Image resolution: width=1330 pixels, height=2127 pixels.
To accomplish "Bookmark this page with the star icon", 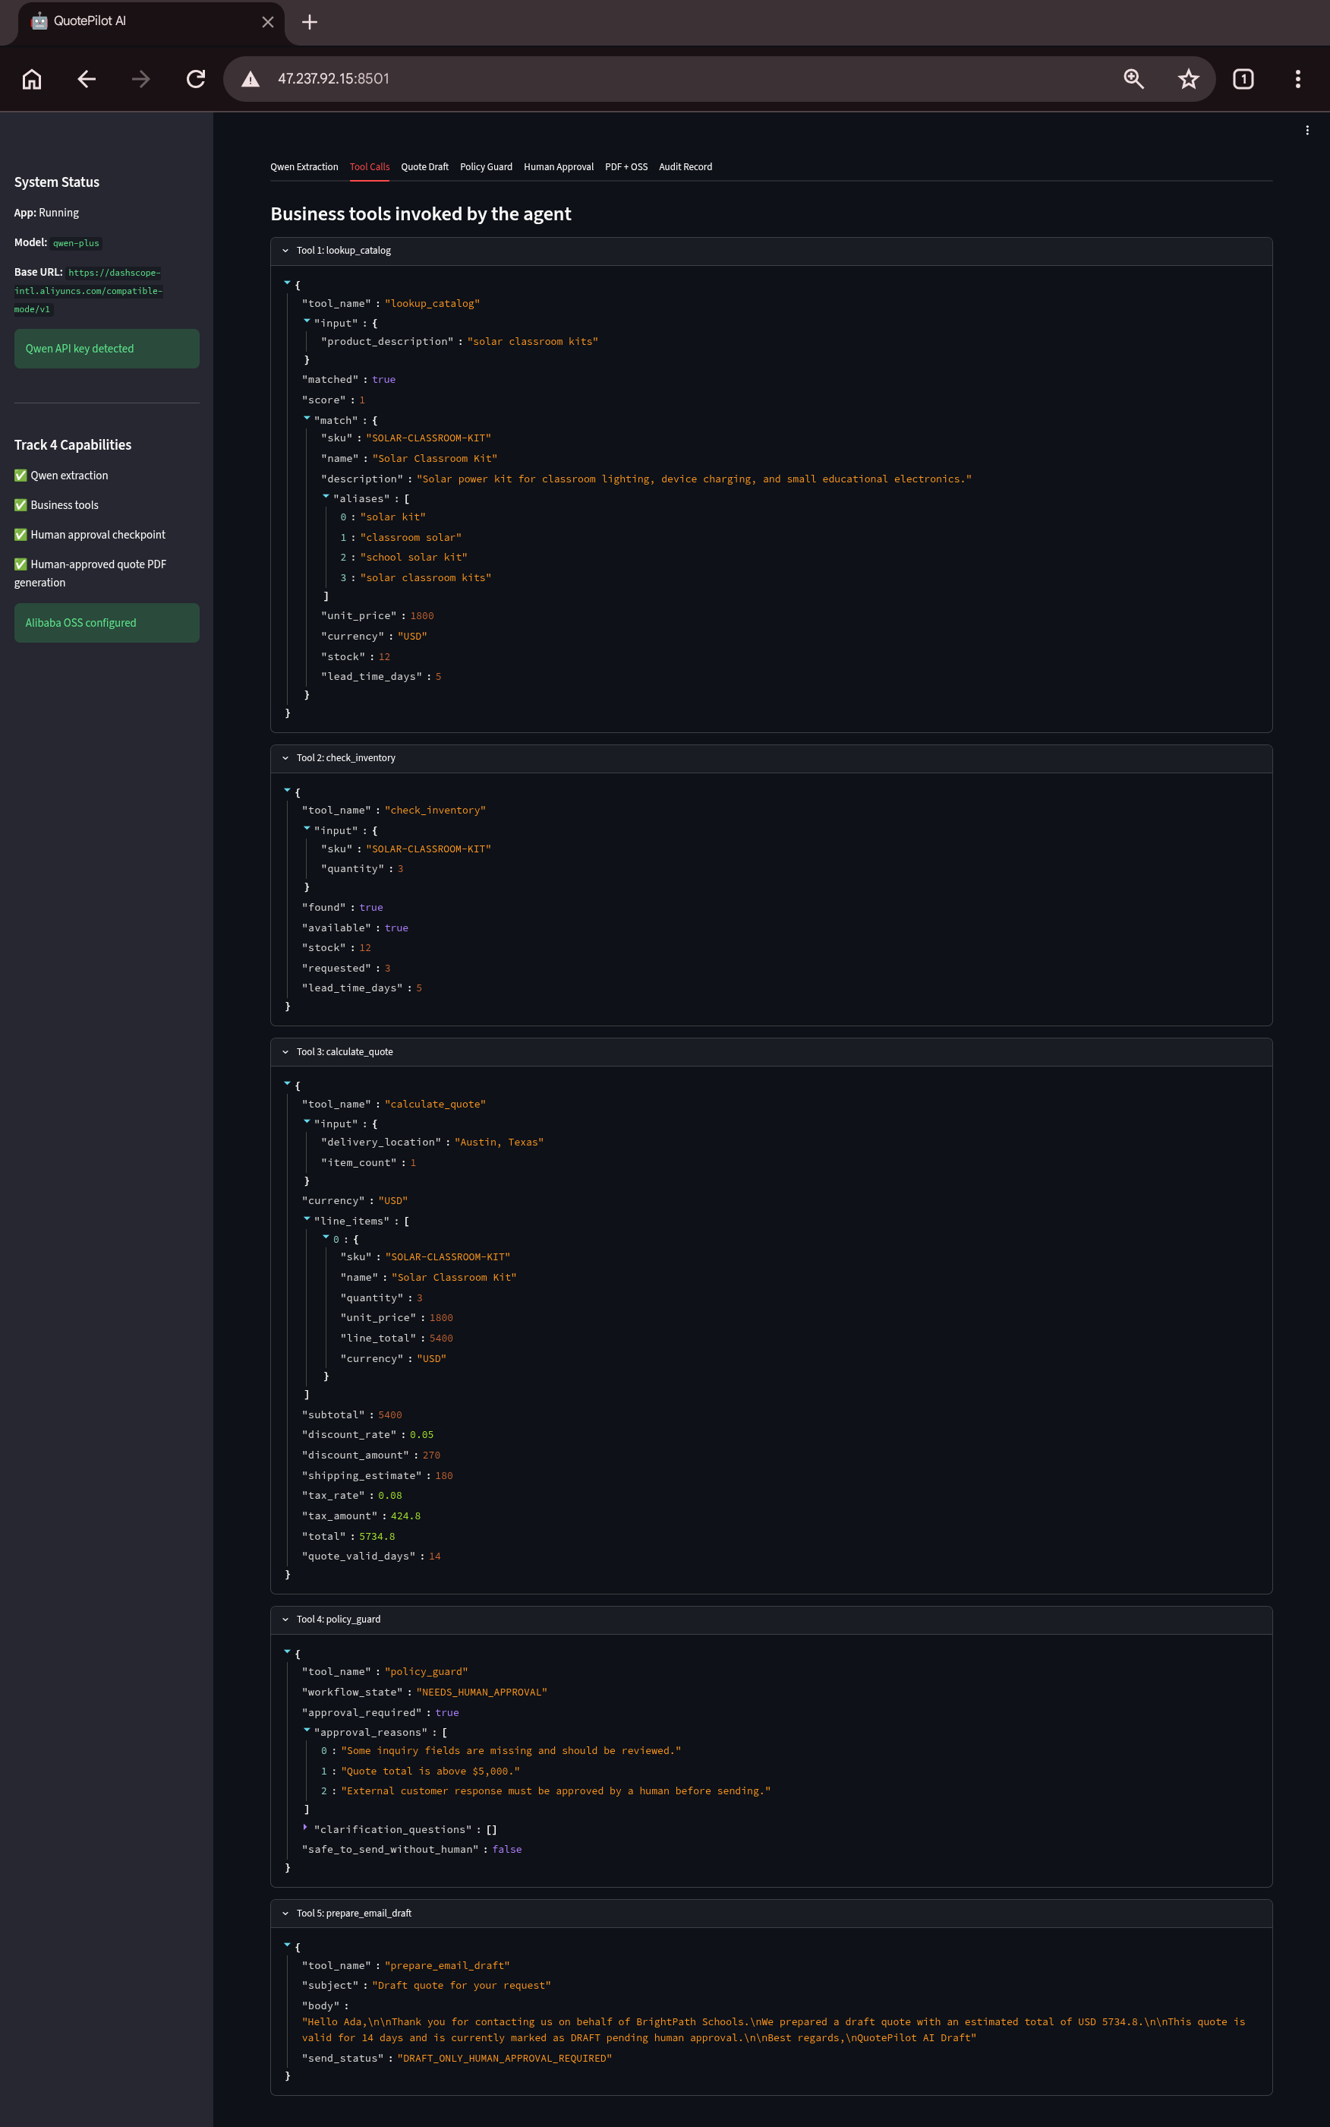I will 1188,79.
